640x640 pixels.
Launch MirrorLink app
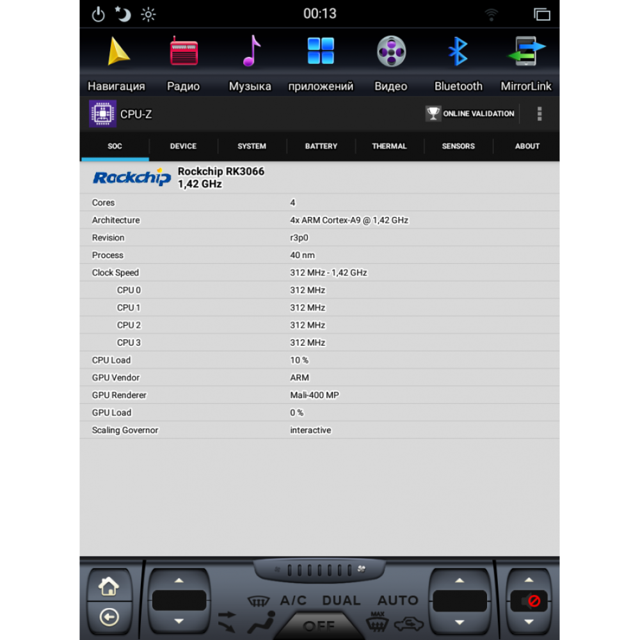tap(526, 63)
